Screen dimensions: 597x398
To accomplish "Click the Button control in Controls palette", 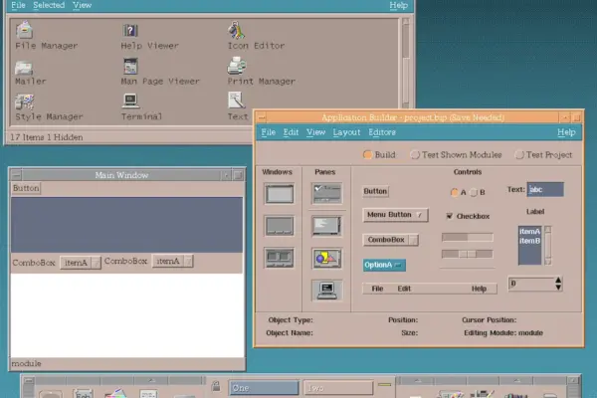I will 375,191.
